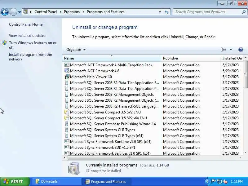Click vertical scrollbar down arrow

[x=245, y=153]
